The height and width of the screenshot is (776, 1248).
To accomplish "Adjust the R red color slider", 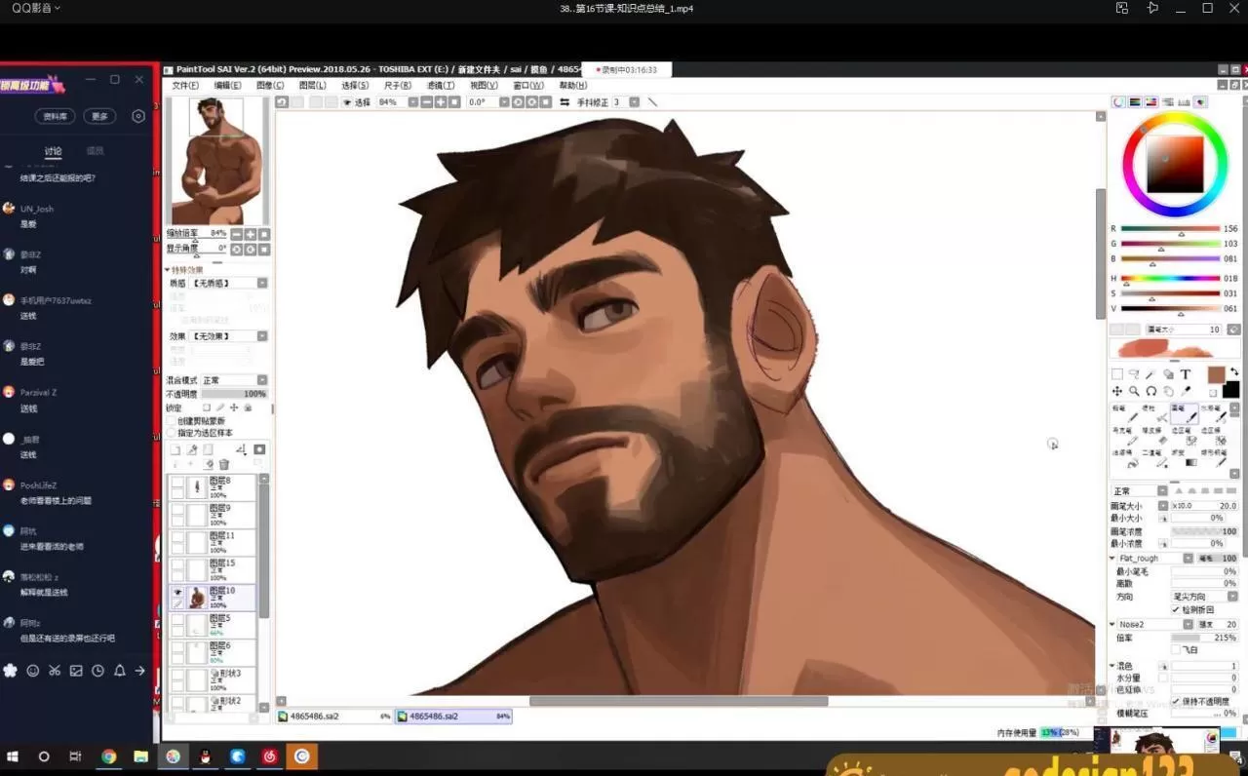I will [x=1180, y=230].
